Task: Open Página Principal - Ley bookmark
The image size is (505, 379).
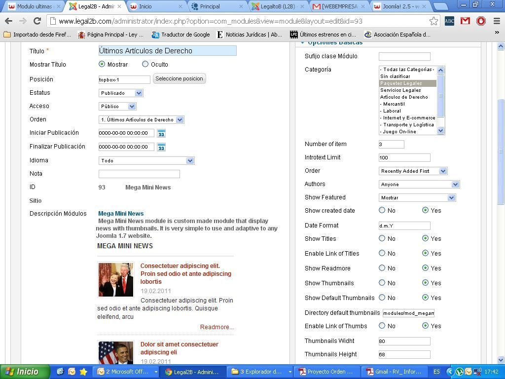Action: [x=111, y=35]
